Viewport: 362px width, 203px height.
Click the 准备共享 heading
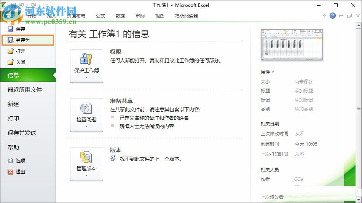[x=121, y=101]
